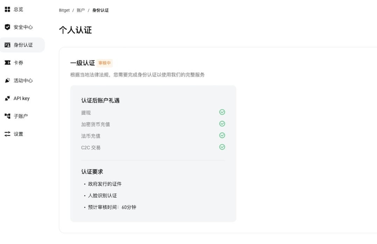Click the 子账户 sub-account icon
Screen dimensions: 377x244
point(7,116)
